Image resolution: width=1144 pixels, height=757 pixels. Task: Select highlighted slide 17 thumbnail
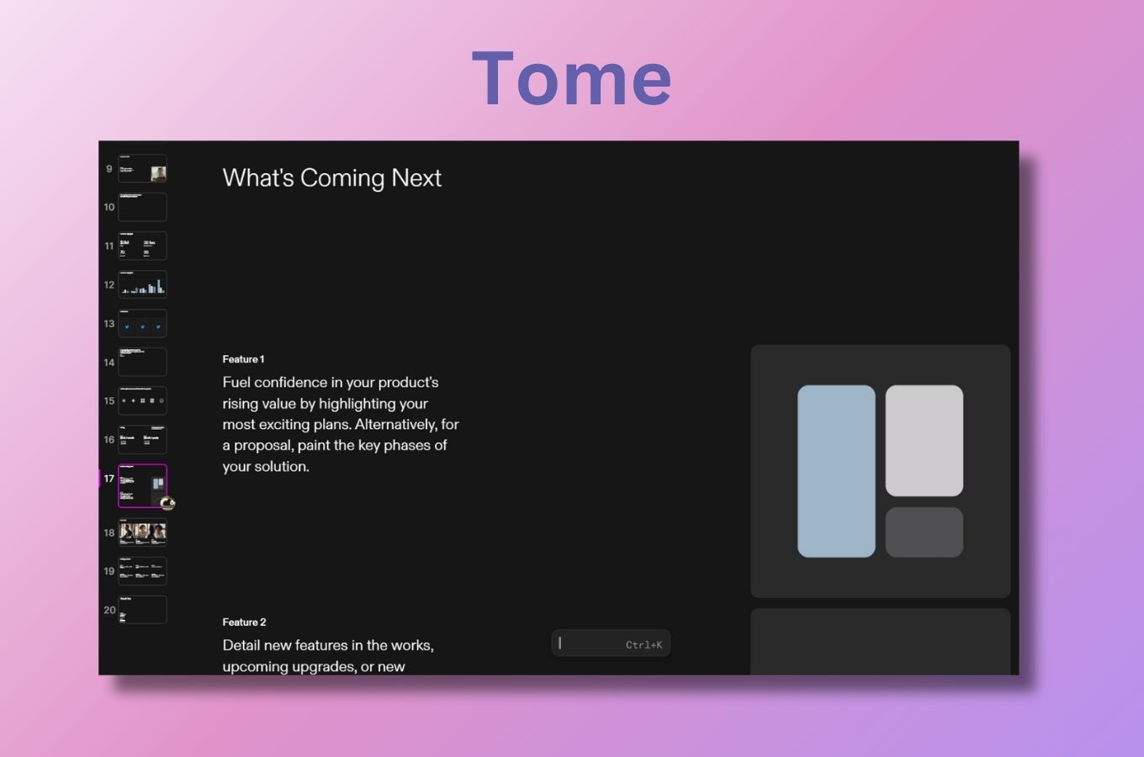(142, 485)
